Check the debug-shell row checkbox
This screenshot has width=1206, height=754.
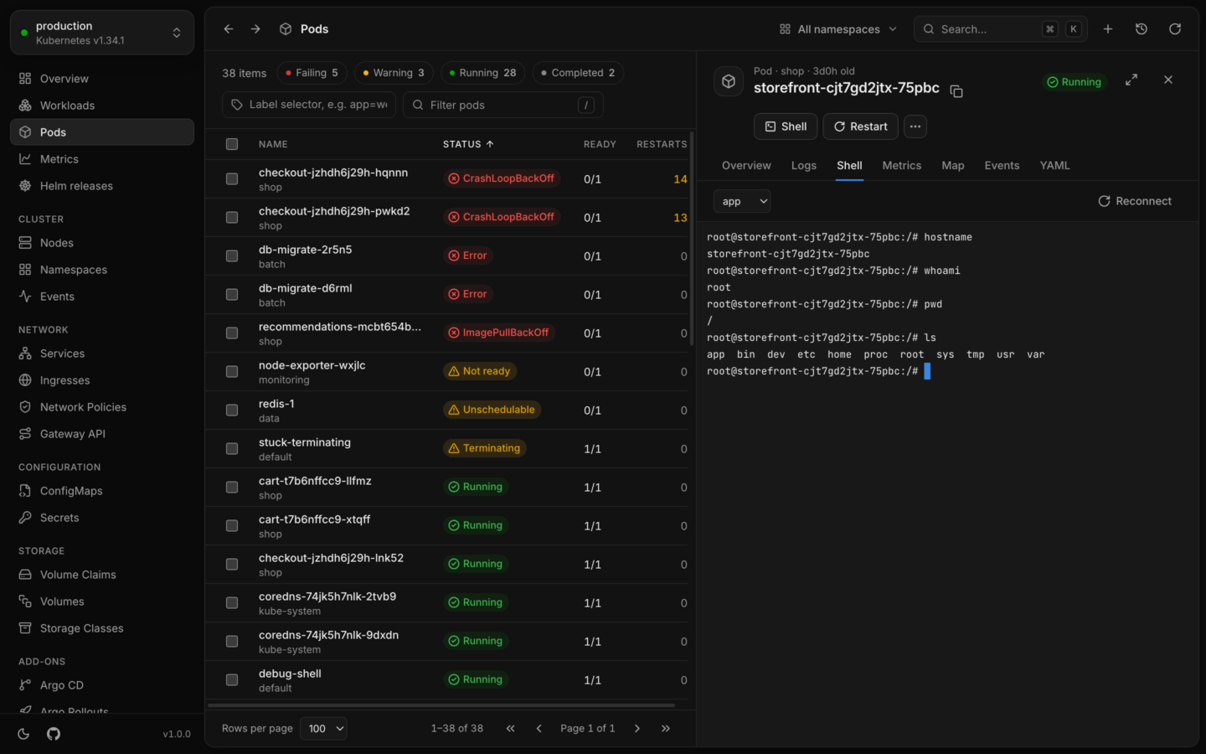coord(232,679)
